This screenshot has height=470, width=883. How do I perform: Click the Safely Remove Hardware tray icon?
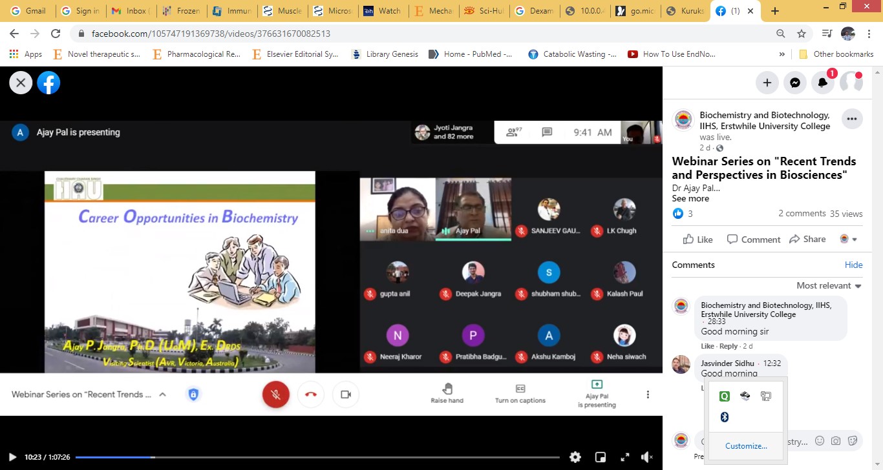pos(745,396)
